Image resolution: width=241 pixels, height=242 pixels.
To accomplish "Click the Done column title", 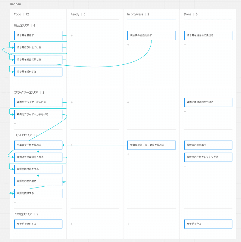I will coord(188,14).
